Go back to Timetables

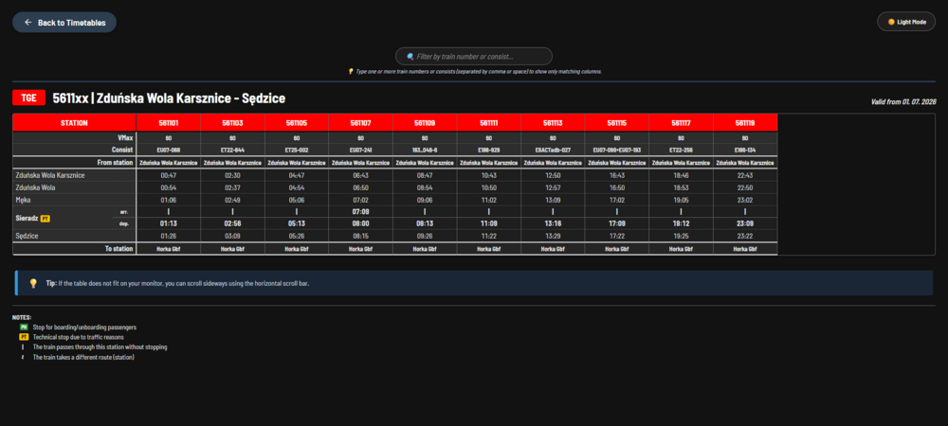[64, 23]
